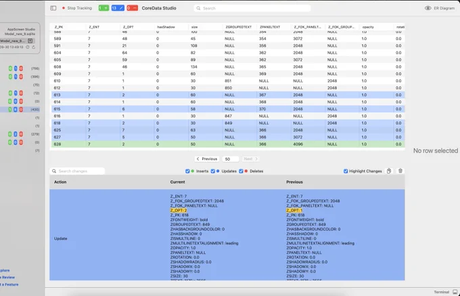This screenshot has height=296, width=460.
Task: Click the blue updates counter badge
Action: pyautogui.click(x=118, y=8)
